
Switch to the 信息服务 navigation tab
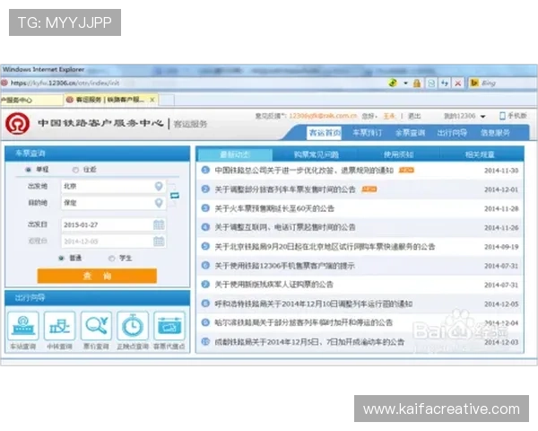tap(495, 133)
